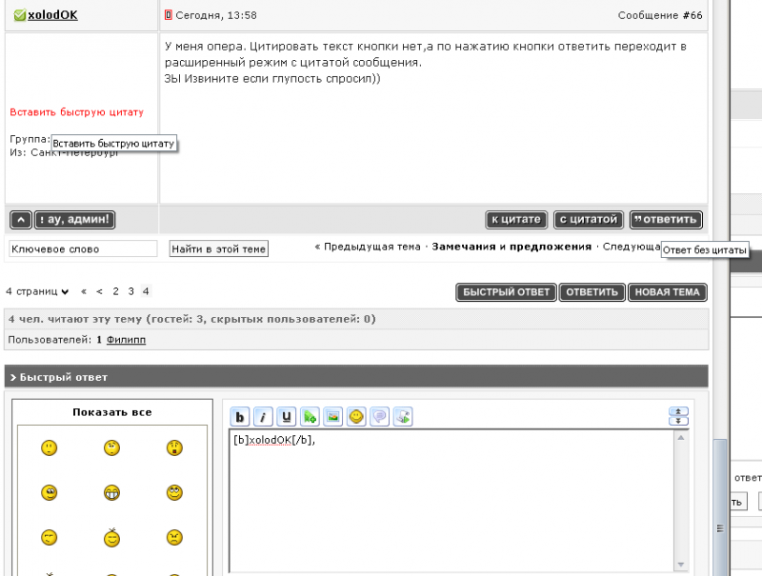
Task: Apply italic formatting in the quick reply editor
Action: click(x=263, y=417)
